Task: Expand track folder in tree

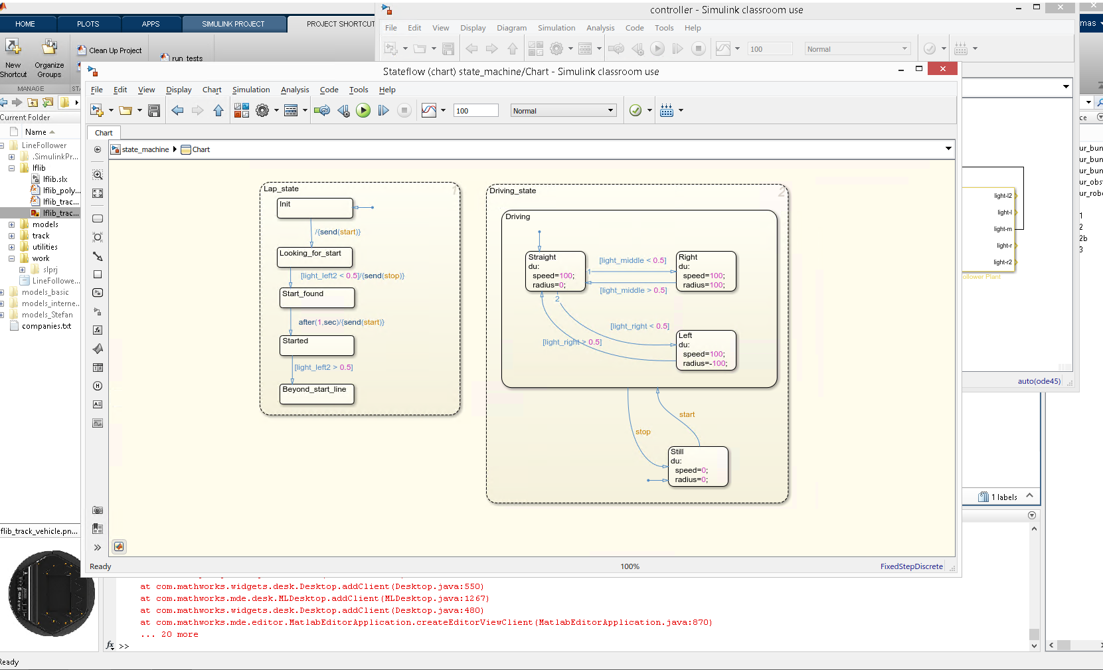Action: point(11,236)
